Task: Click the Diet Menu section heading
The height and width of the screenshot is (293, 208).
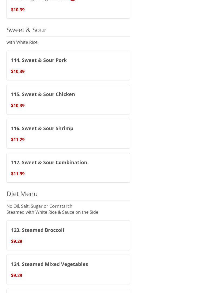Action: coord(22,194)
